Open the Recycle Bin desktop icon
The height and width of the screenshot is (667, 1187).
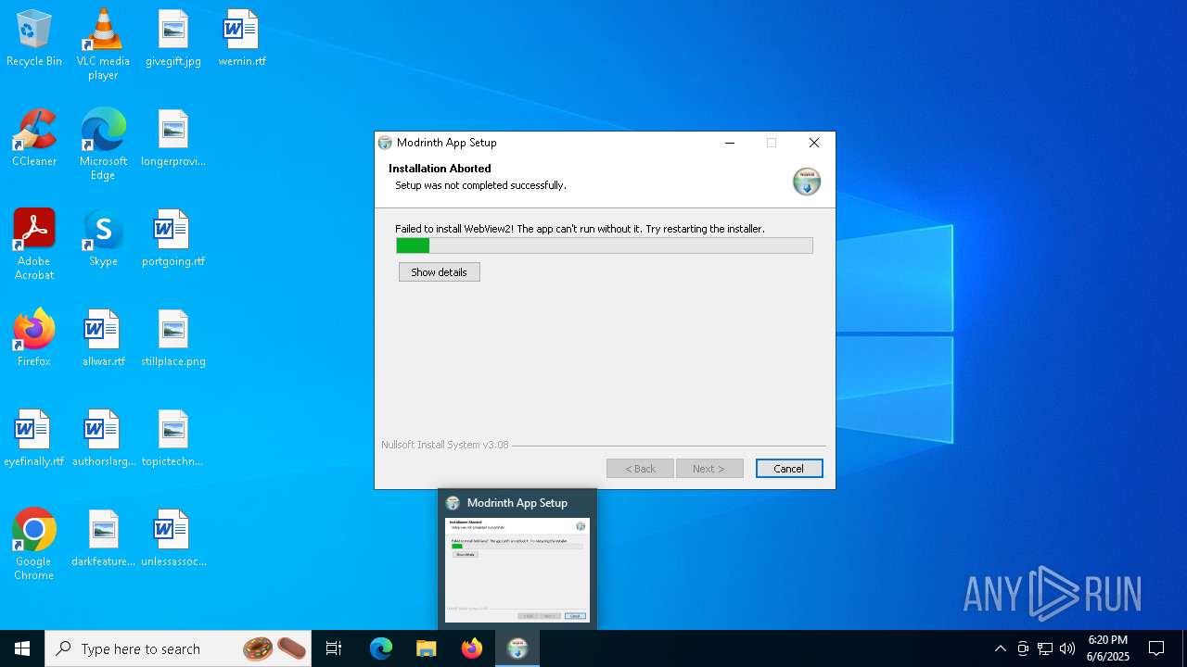(x=34, y=39)
